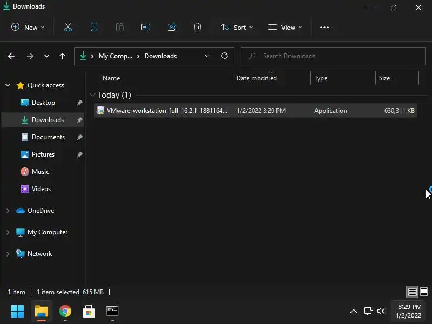
Task: Click the VMware installer file icon
Action: [x=100, y=111]
